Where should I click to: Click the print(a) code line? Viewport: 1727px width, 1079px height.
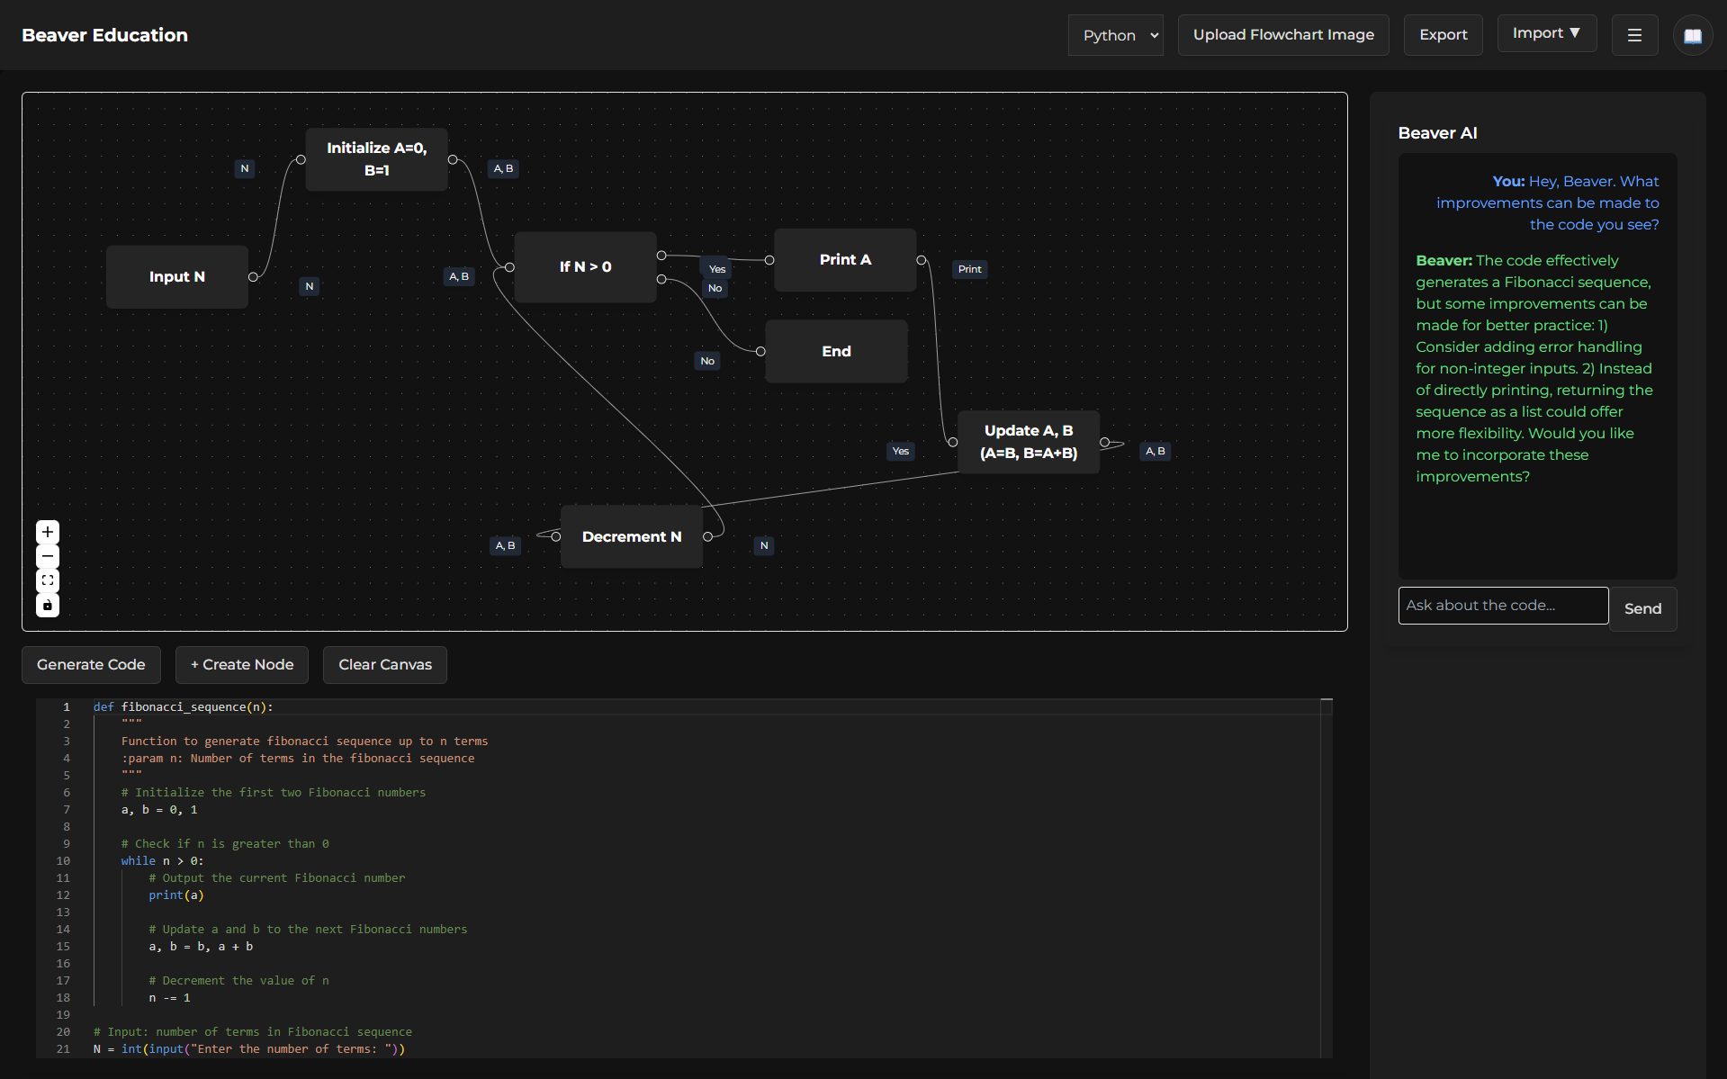(x=176, y=895)
